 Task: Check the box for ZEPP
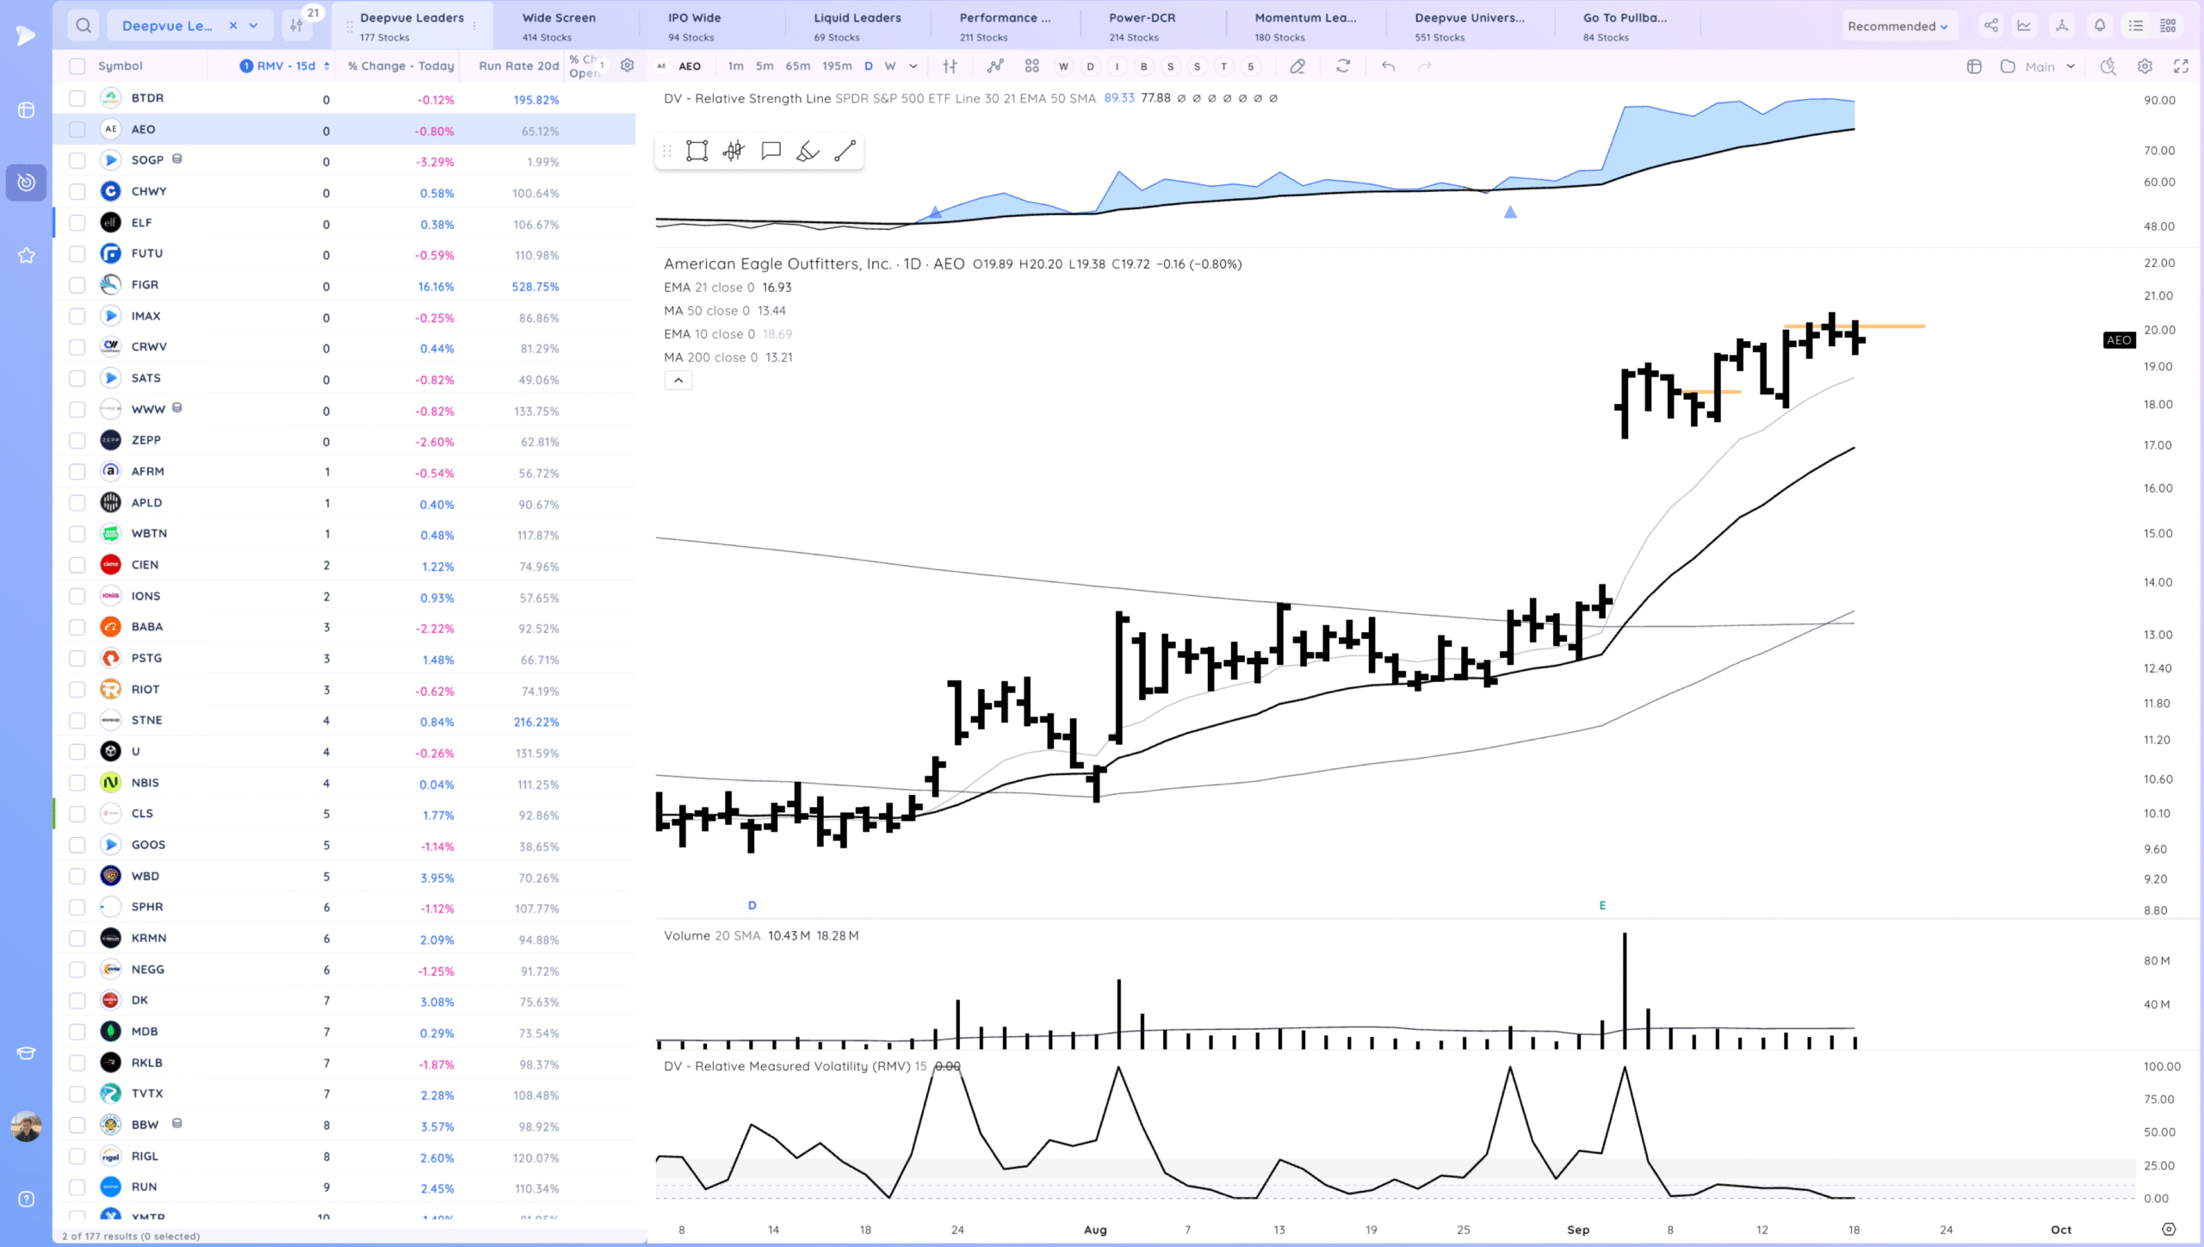pos(77,440)
